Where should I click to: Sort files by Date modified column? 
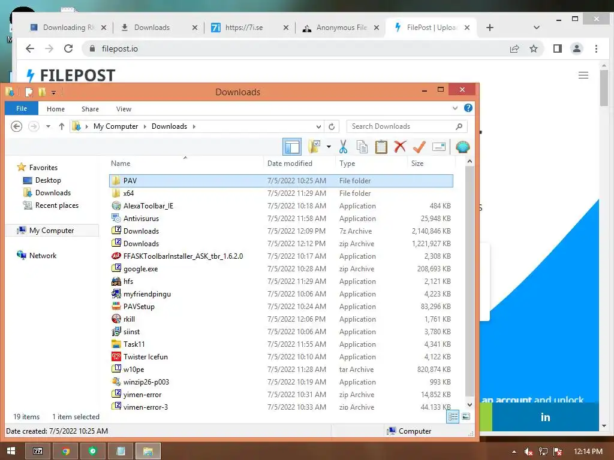tap(300, 163)
